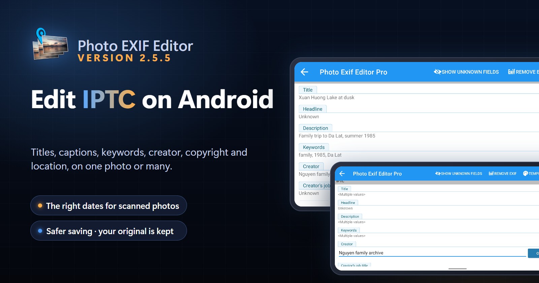Click 'Family trip to Da Lat, summer 1985' value
Viewport: 539px width, 283px height.
point(337,136)
